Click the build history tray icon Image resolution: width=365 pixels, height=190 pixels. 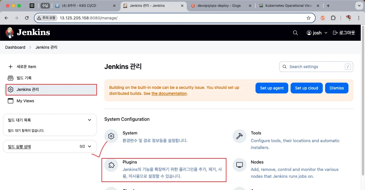coord(11,78)
